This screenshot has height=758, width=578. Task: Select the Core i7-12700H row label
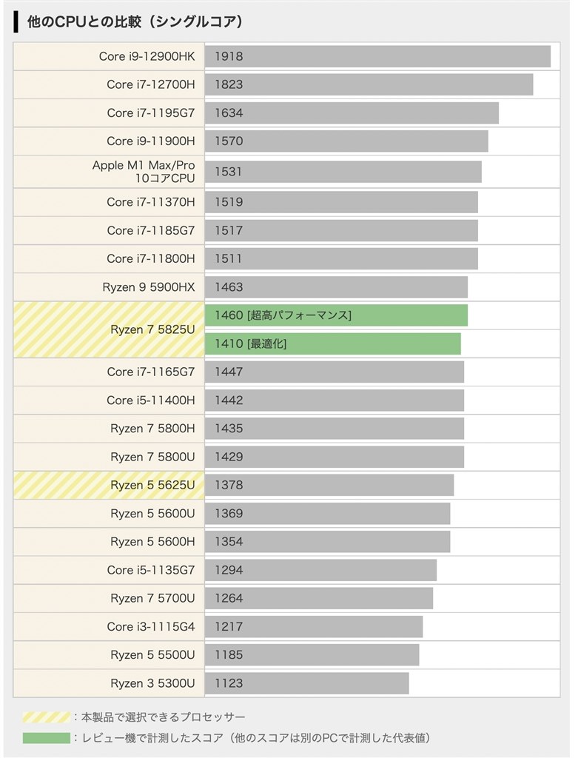coord(150,84)
